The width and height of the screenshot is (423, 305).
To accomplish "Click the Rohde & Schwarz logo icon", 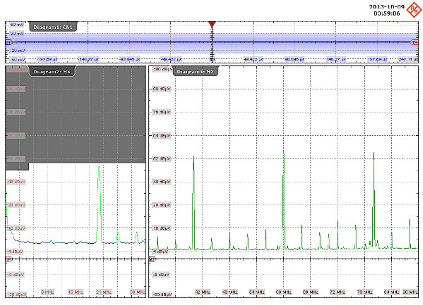I will coord(414,10).
